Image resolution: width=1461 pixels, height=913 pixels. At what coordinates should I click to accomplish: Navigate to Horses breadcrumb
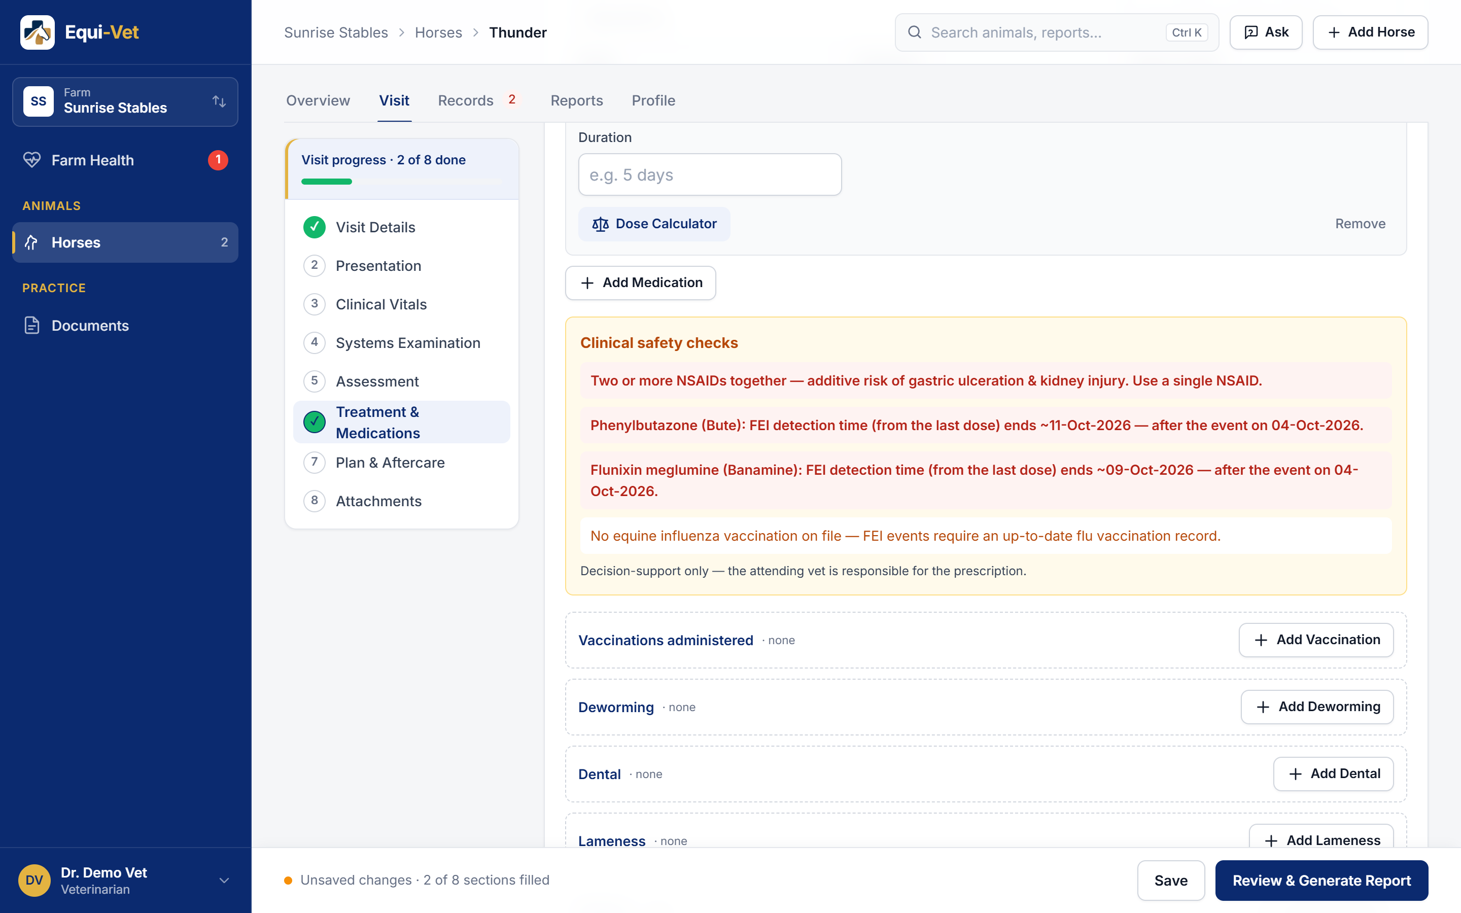click(438, 32)
